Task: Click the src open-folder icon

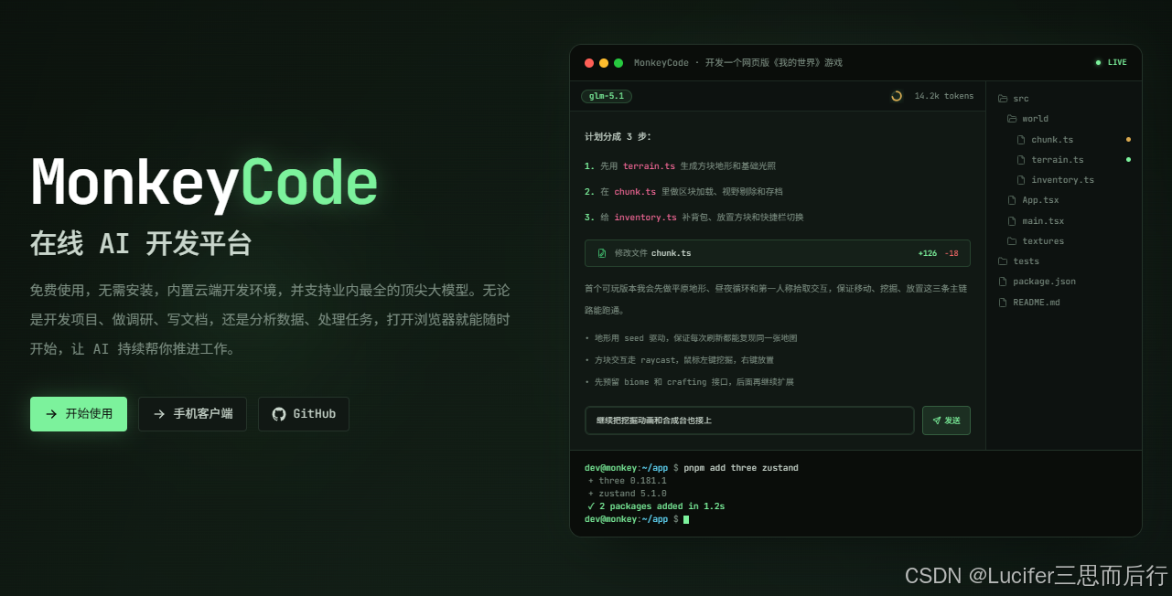Action: click(1003, 99)
